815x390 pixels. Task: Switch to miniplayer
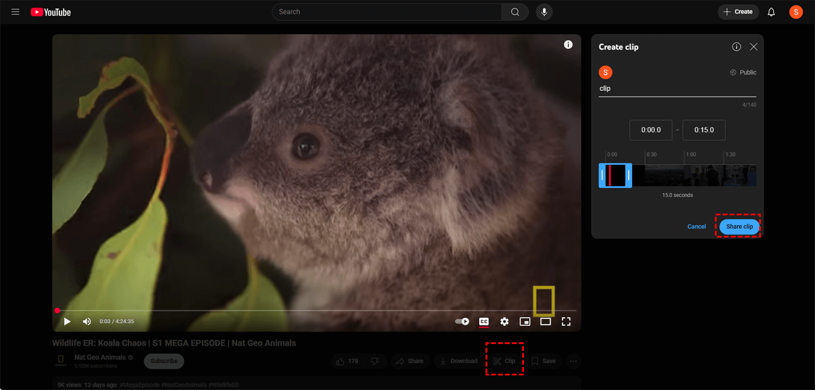[525, 321]
